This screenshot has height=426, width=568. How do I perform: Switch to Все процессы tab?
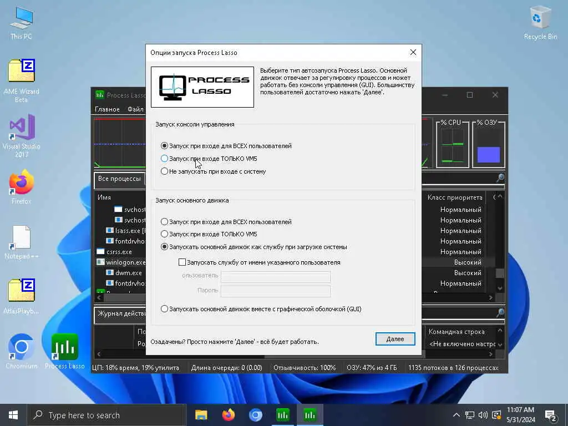coord(119,179)
